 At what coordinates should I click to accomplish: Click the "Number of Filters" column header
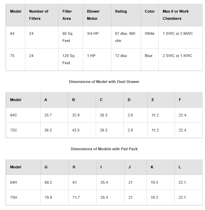point(38,15)
